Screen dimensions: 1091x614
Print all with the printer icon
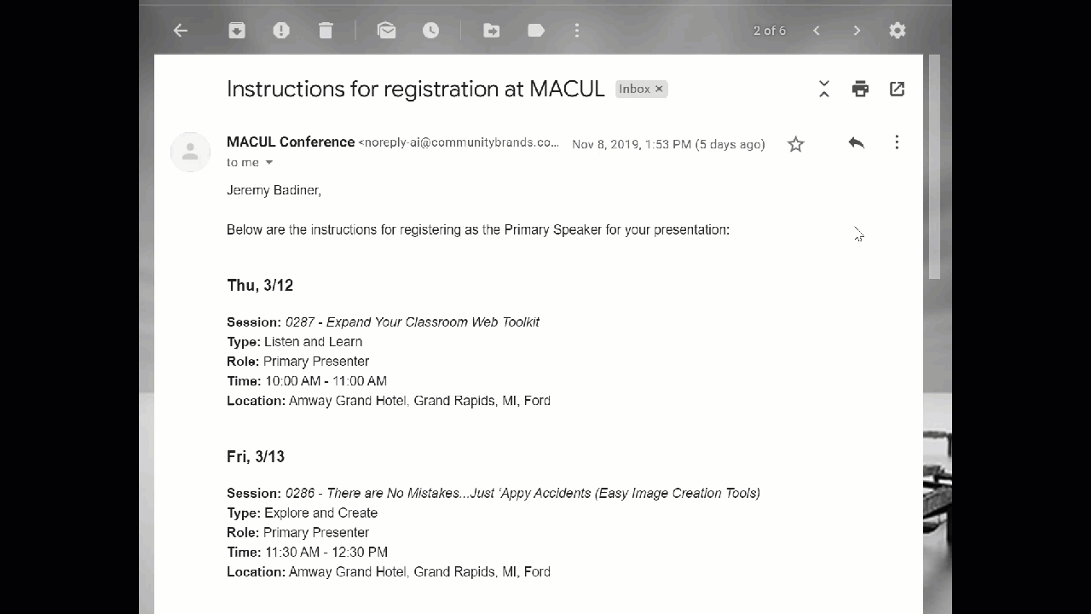point(861,89)
